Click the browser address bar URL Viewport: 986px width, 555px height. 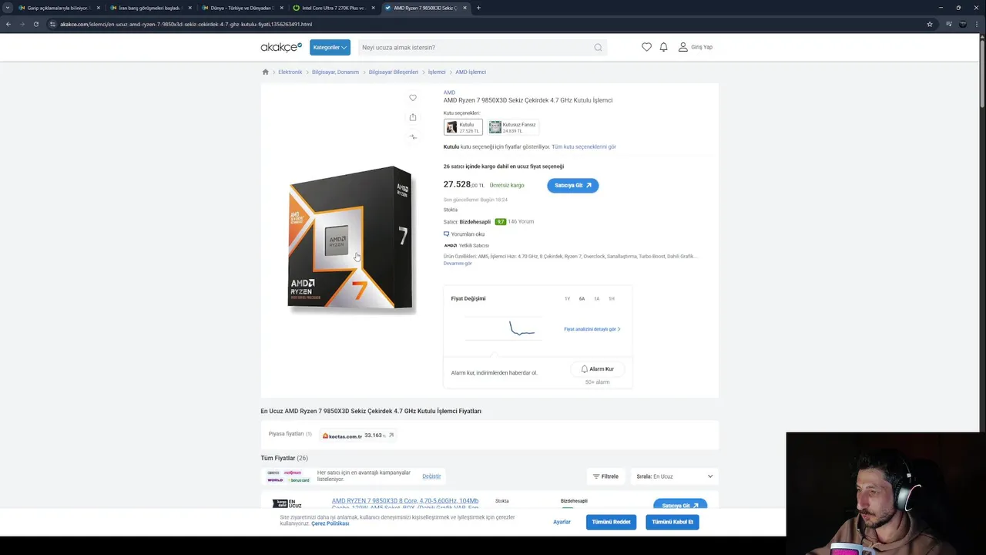[186, 24]
